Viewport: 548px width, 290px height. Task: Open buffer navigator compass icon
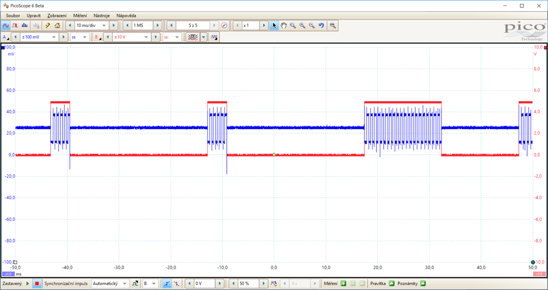[x=224, y=25]
